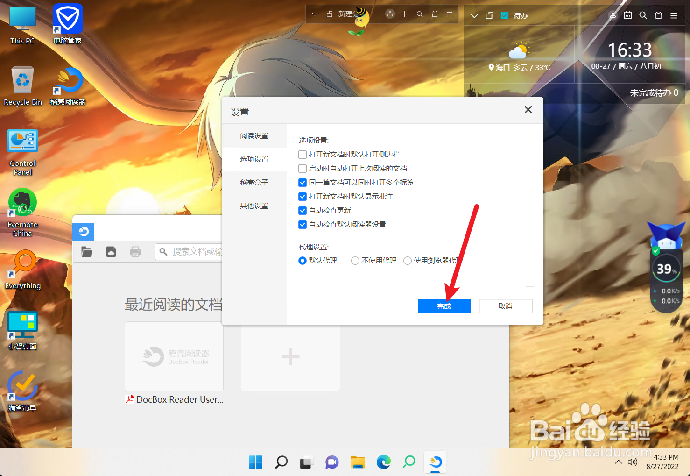
Task: Switch to 其他设置 tab
Action: click(x=254, y=206)
